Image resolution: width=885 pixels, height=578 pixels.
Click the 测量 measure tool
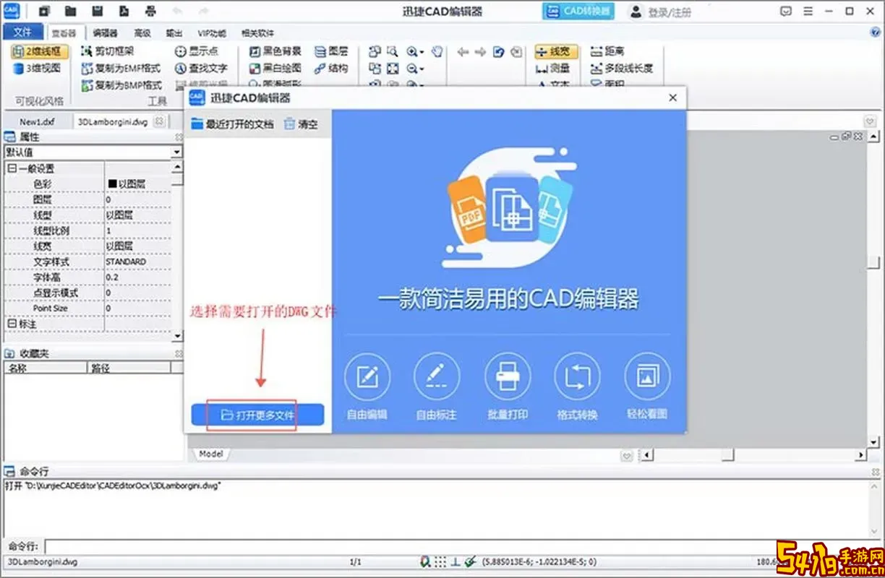coord(554,69)
